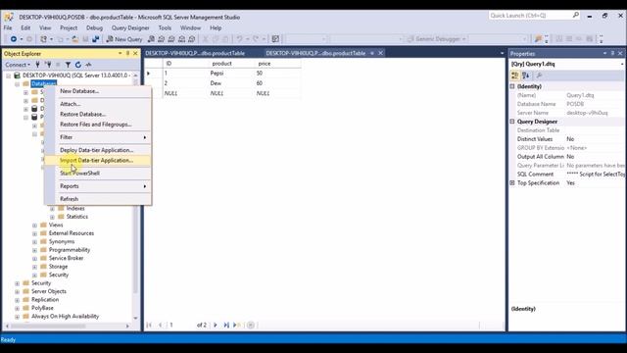The width and height of the screenshot is (627, 353).
Task: Expand the Programmability folder node
Action: pos(35,250)
